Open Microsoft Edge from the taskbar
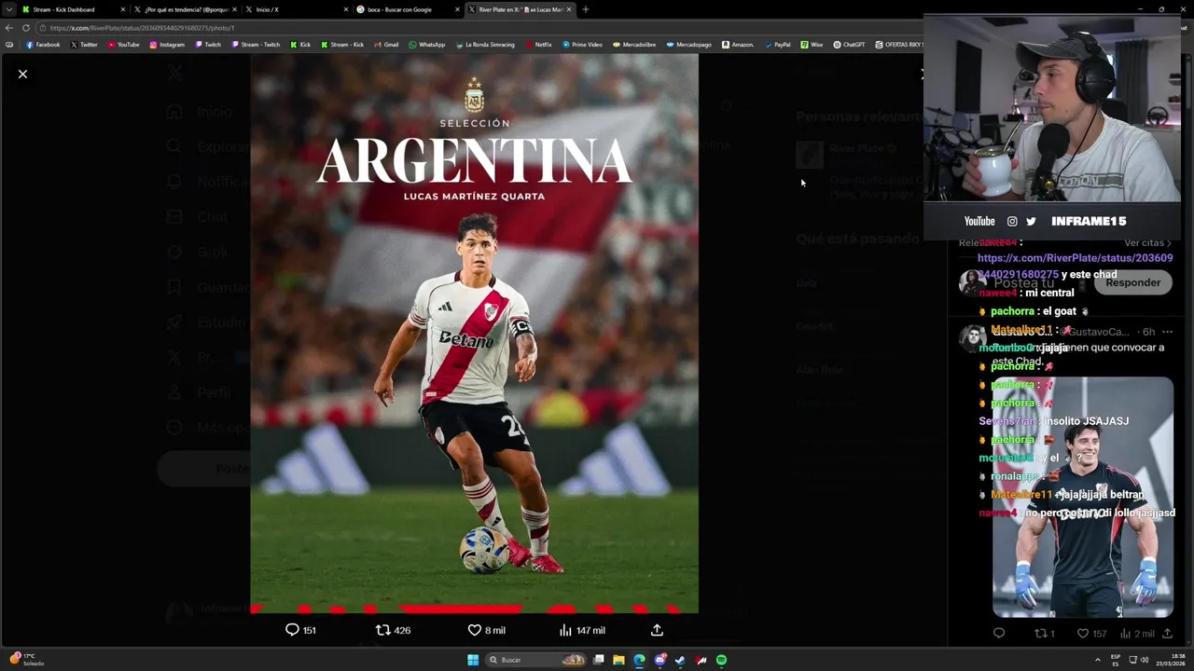The width and height of the screenshot is (1194, 671). coord(639,660)
